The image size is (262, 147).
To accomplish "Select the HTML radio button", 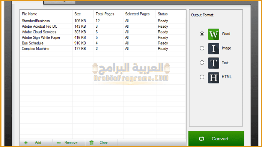I will (202, 77).
